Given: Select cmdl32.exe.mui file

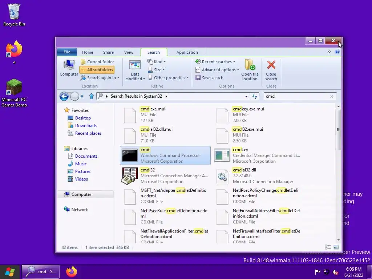Looking at the screenshot, I should click(x=258, y=135).
